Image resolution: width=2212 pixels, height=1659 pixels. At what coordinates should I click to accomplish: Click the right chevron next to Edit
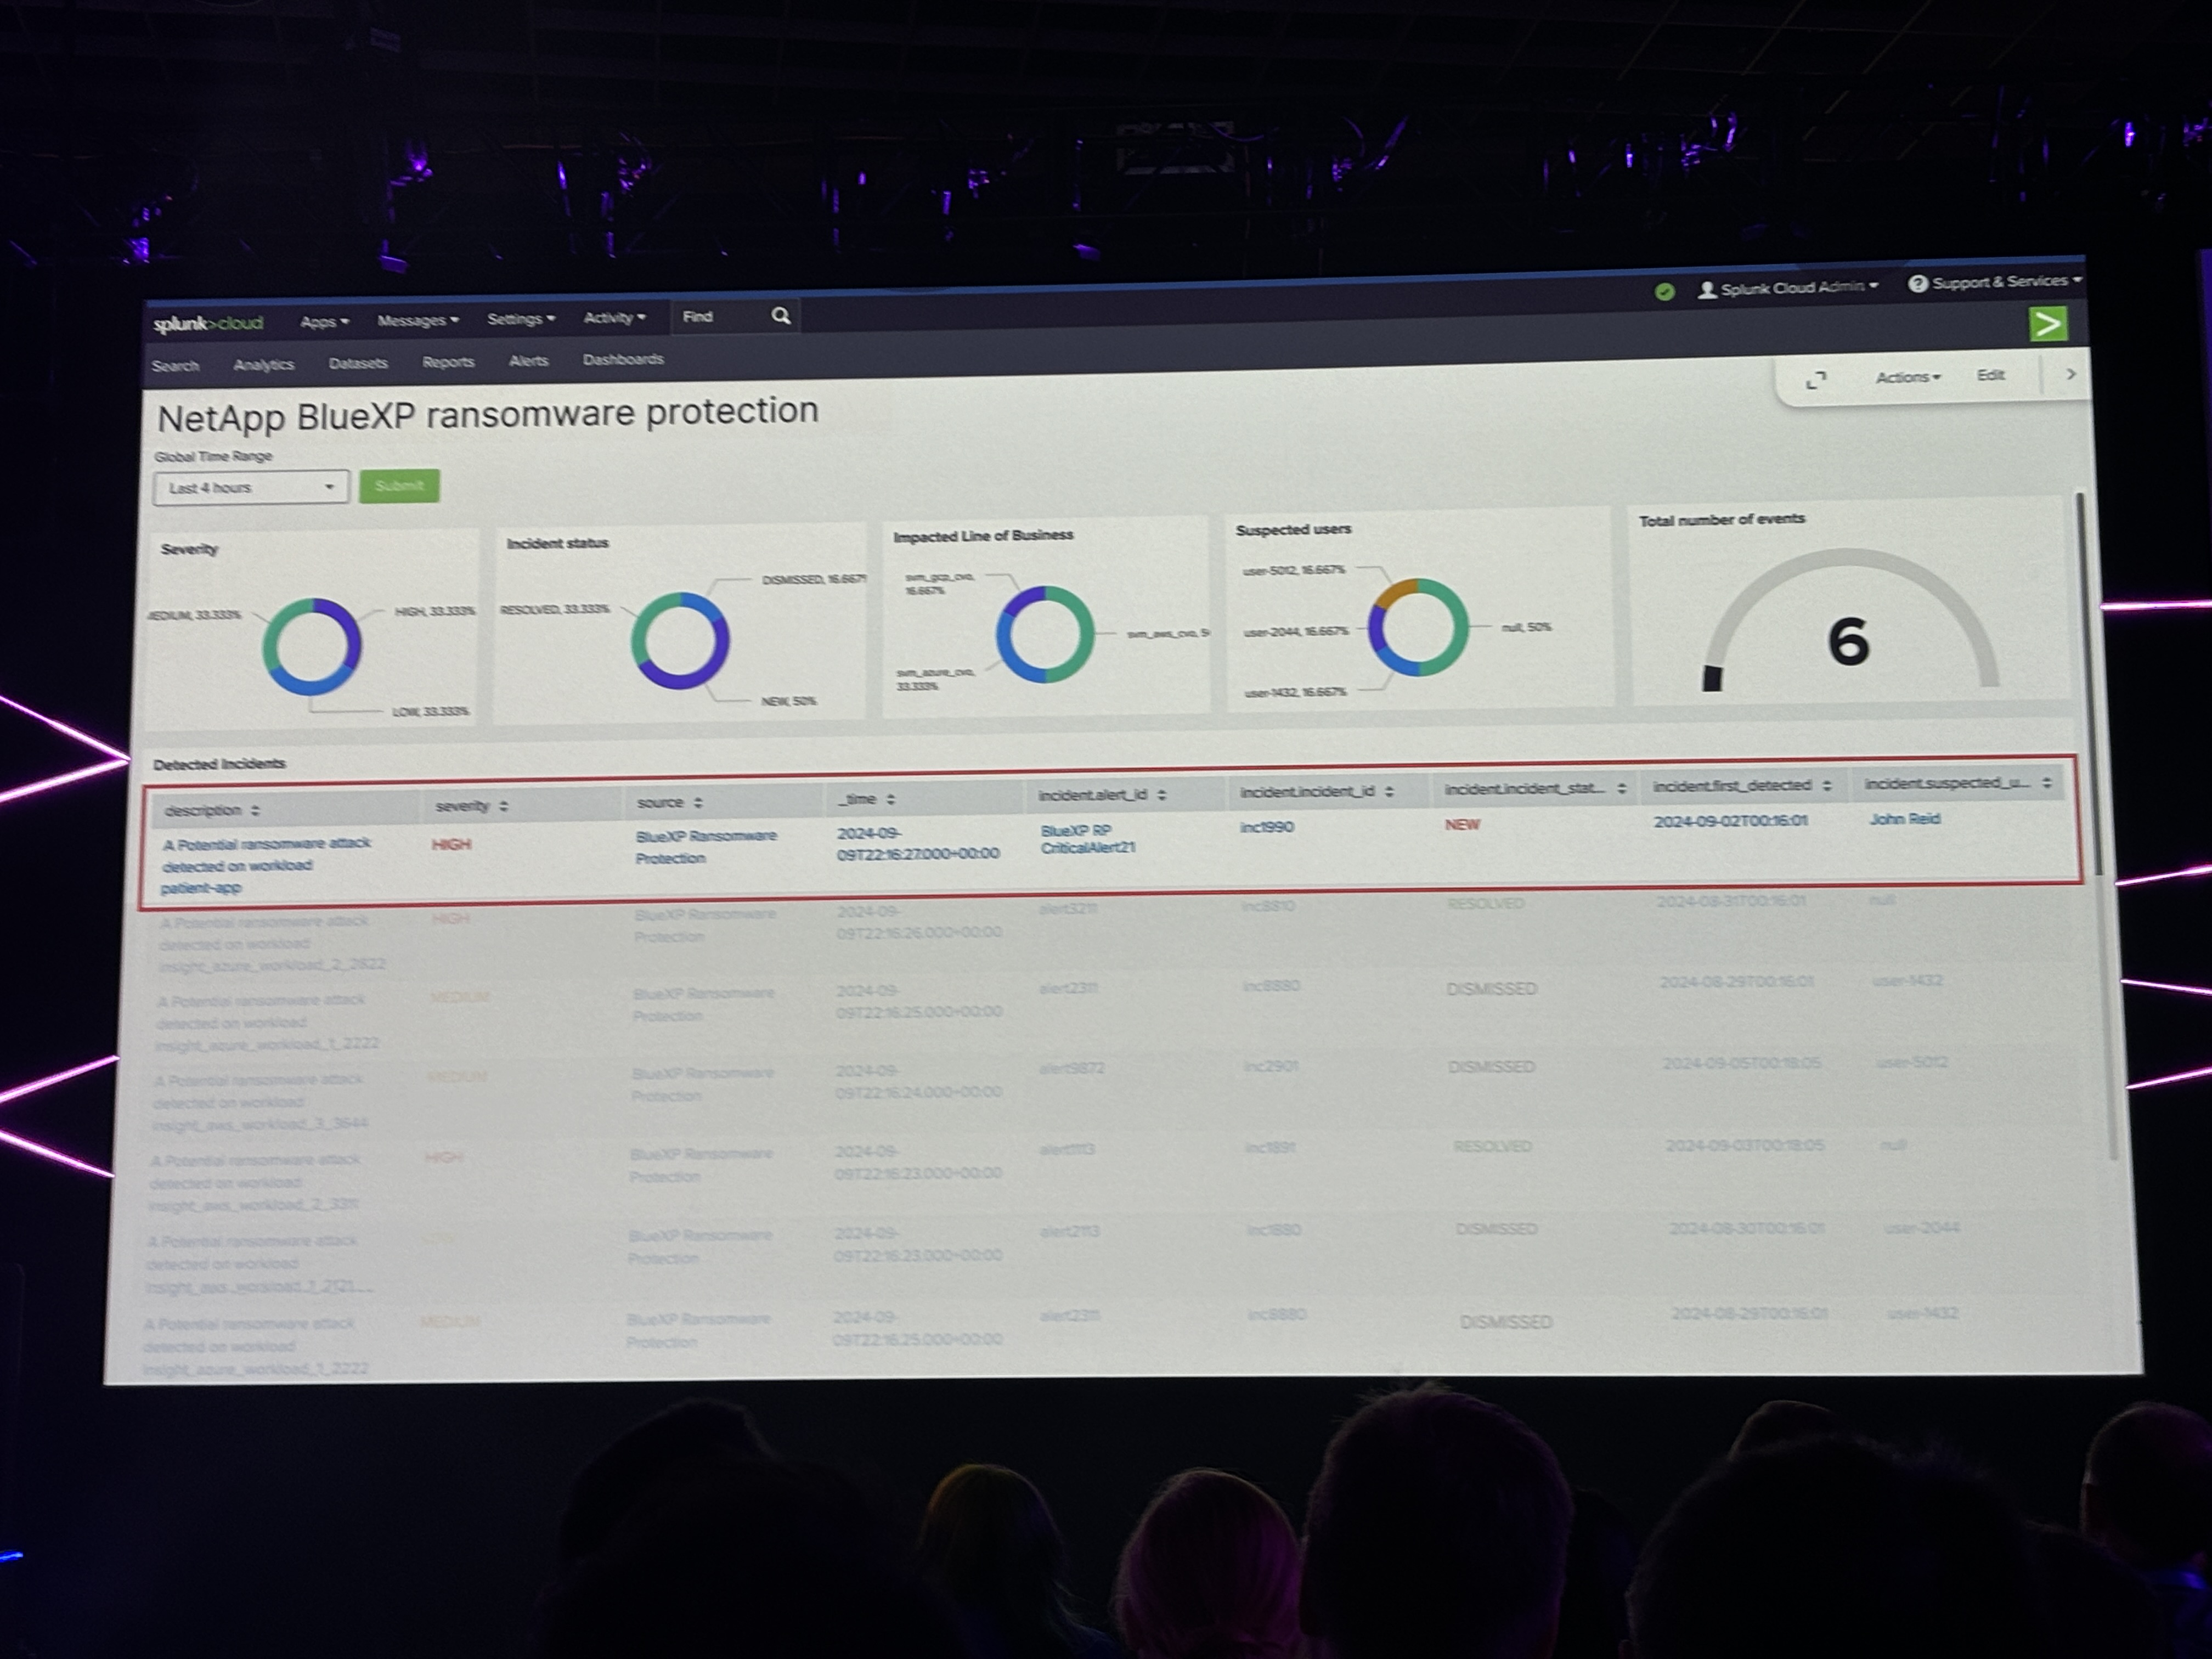(x=2071, y=374)
